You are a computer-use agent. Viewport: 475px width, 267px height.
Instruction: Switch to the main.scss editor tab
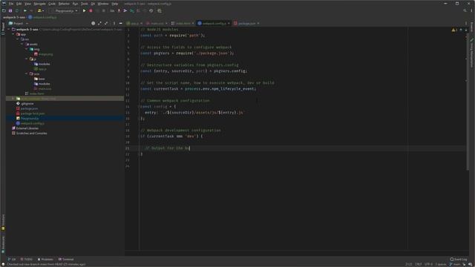pos(157,23)
